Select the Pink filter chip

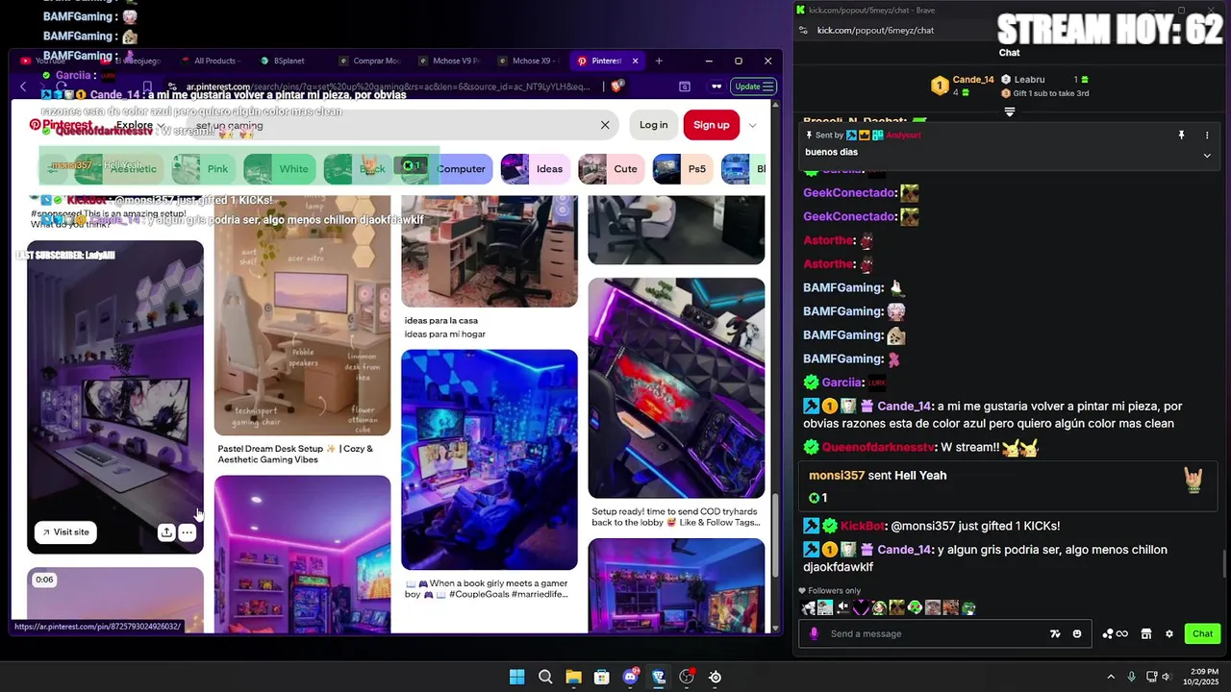tap(204, 168)
